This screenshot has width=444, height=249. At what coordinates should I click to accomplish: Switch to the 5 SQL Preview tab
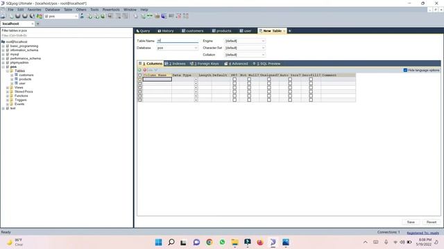pos(266,64)
